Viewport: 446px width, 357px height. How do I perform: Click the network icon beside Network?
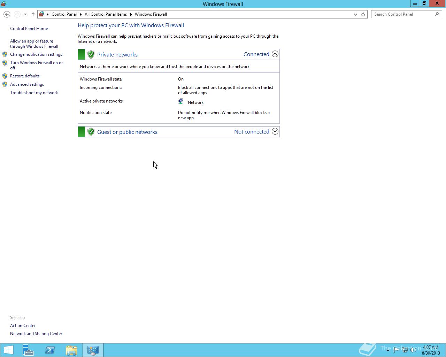coord(181,101)
